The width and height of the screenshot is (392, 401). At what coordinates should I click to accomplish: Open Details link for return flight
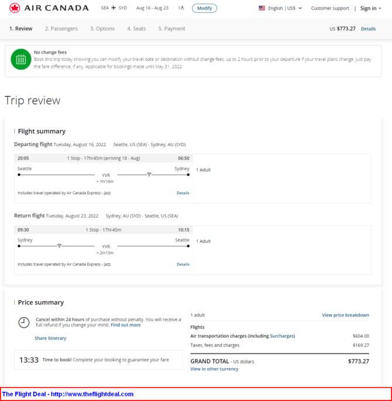click(183, 264)
